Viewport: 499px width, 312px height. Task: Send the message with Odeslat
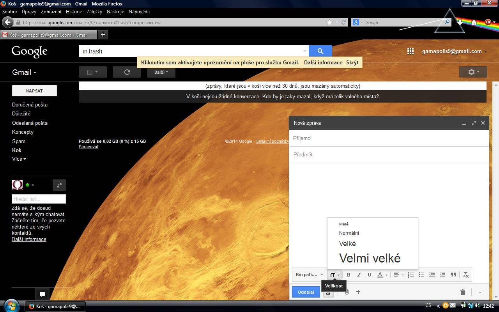click(306, 292)
